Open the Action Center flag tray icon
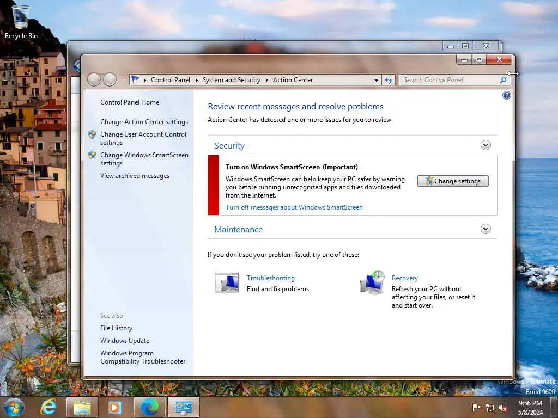This screenshot has height=418, width=558. click(x=476, y=407)
